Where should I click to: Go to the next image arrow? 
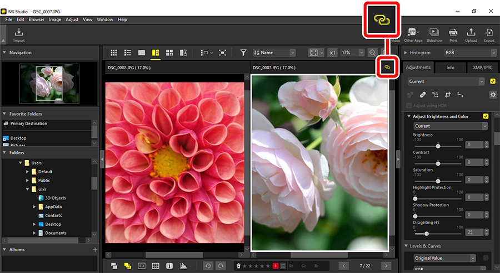(386, 266)
